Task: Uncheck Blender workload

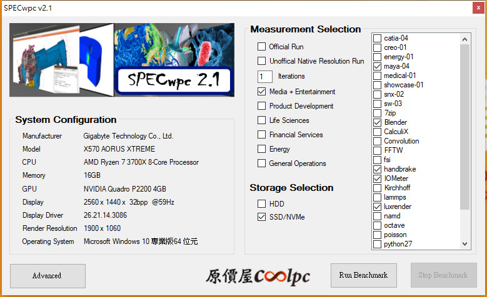Action: [377, 122]
